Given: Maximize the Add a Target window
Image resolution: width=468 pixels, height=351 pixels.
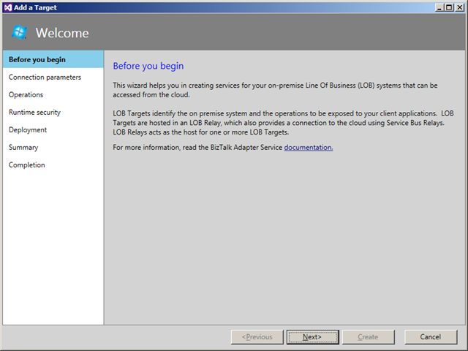Looking at the screenshot, I should (448, 7).
